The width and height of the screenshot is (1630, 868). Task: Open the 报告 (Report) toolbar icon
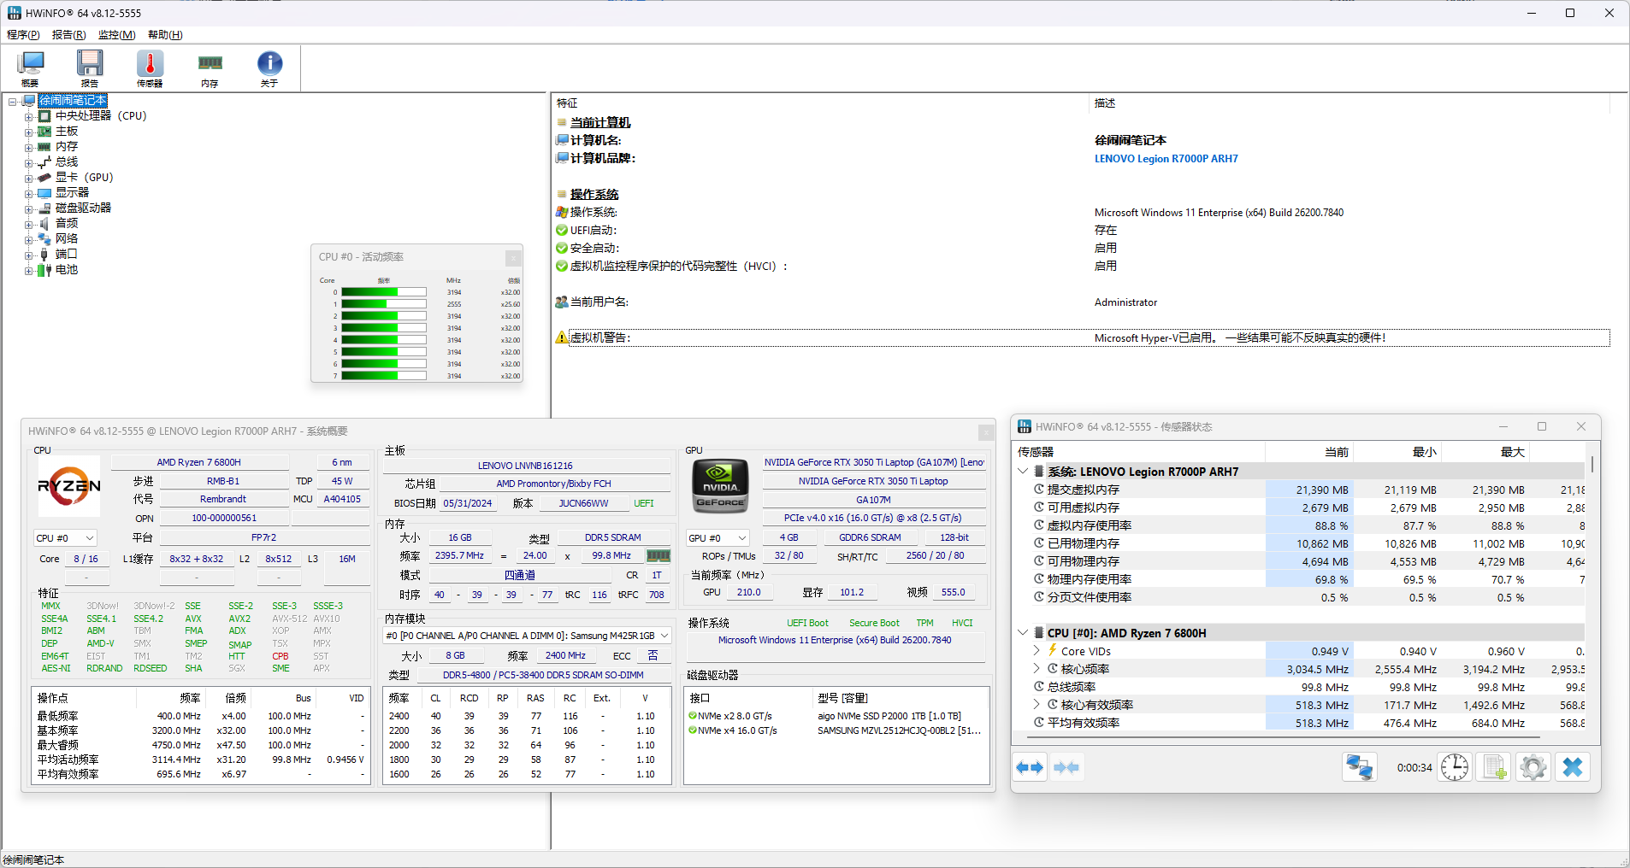click(90, 67)
